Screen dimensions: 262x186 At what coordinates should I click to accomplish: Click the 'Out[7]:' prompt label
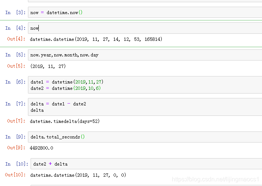point(16,121)
